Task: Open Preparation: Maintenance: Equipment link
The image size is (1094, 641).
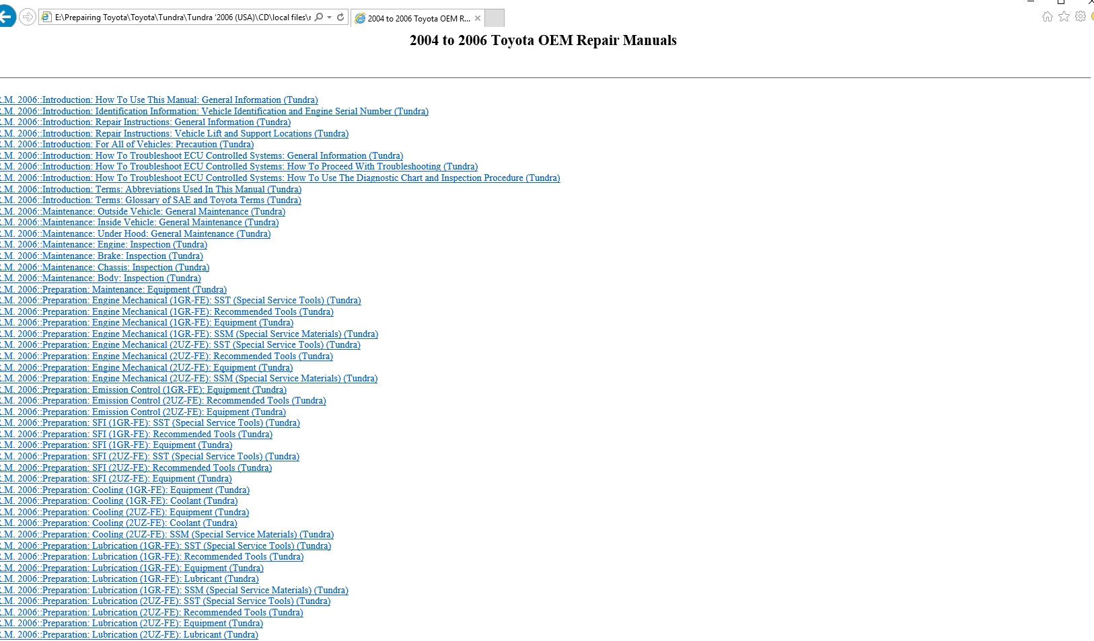Action: pos(113,290)
